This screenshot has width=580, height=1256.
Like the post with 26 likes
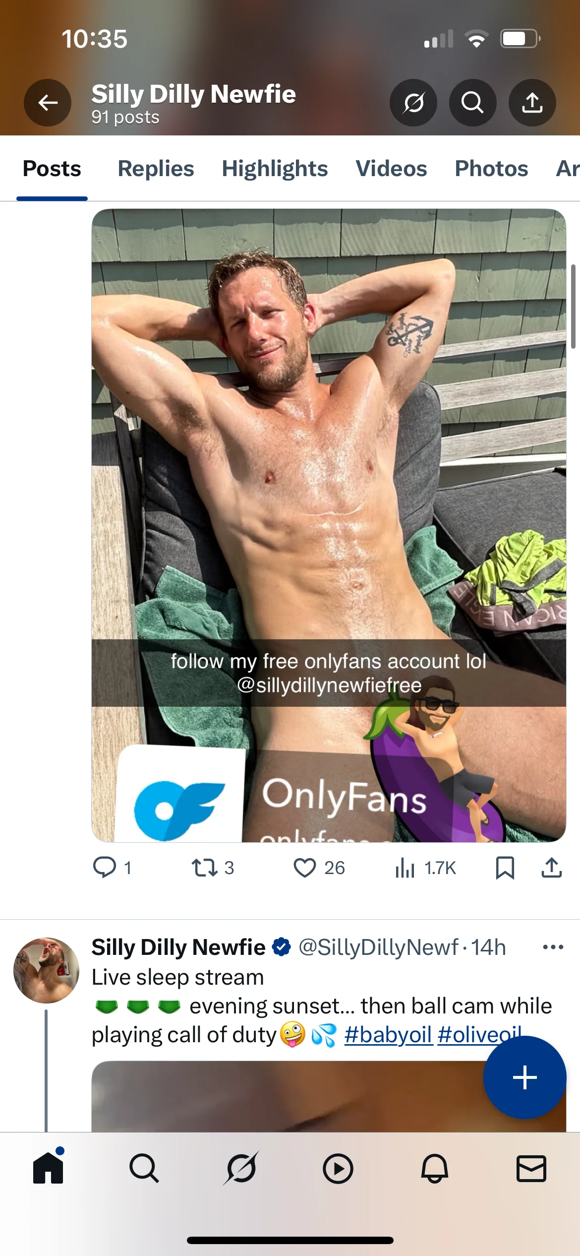(x=305, y=868)
